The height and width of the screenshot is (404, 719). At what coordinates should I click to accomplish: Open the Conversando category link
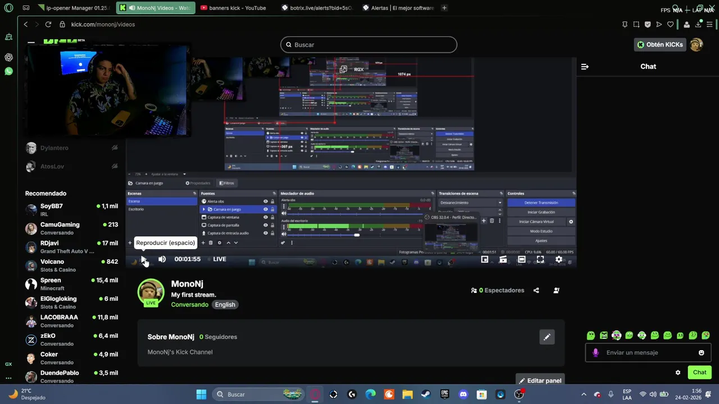click(189, 305)
